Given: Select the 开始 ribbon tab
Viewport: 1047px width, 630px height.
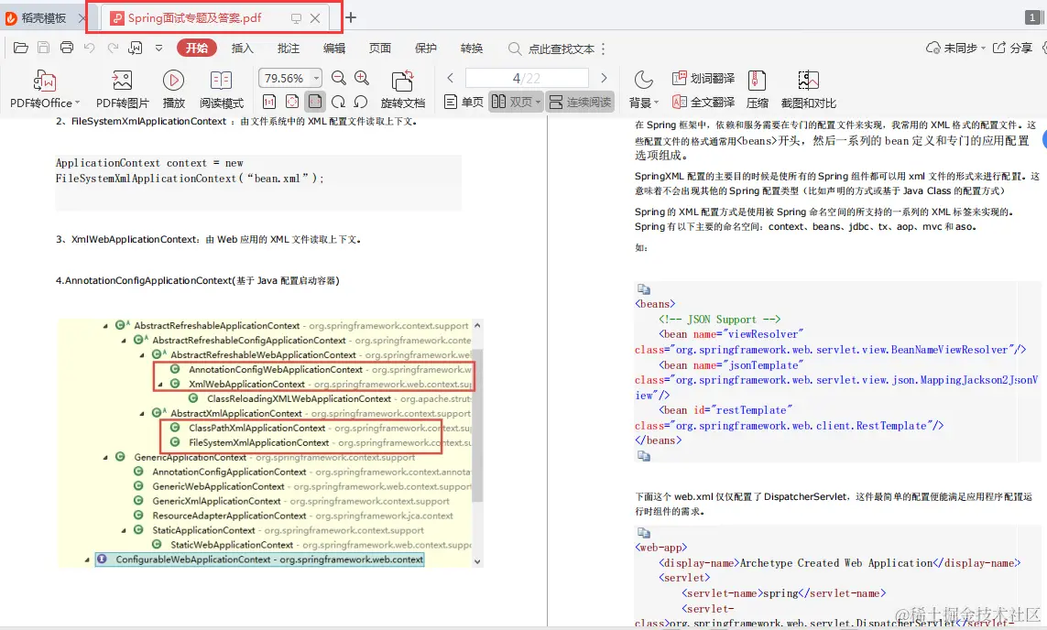Looking at the screenshot, I should 196,48.
